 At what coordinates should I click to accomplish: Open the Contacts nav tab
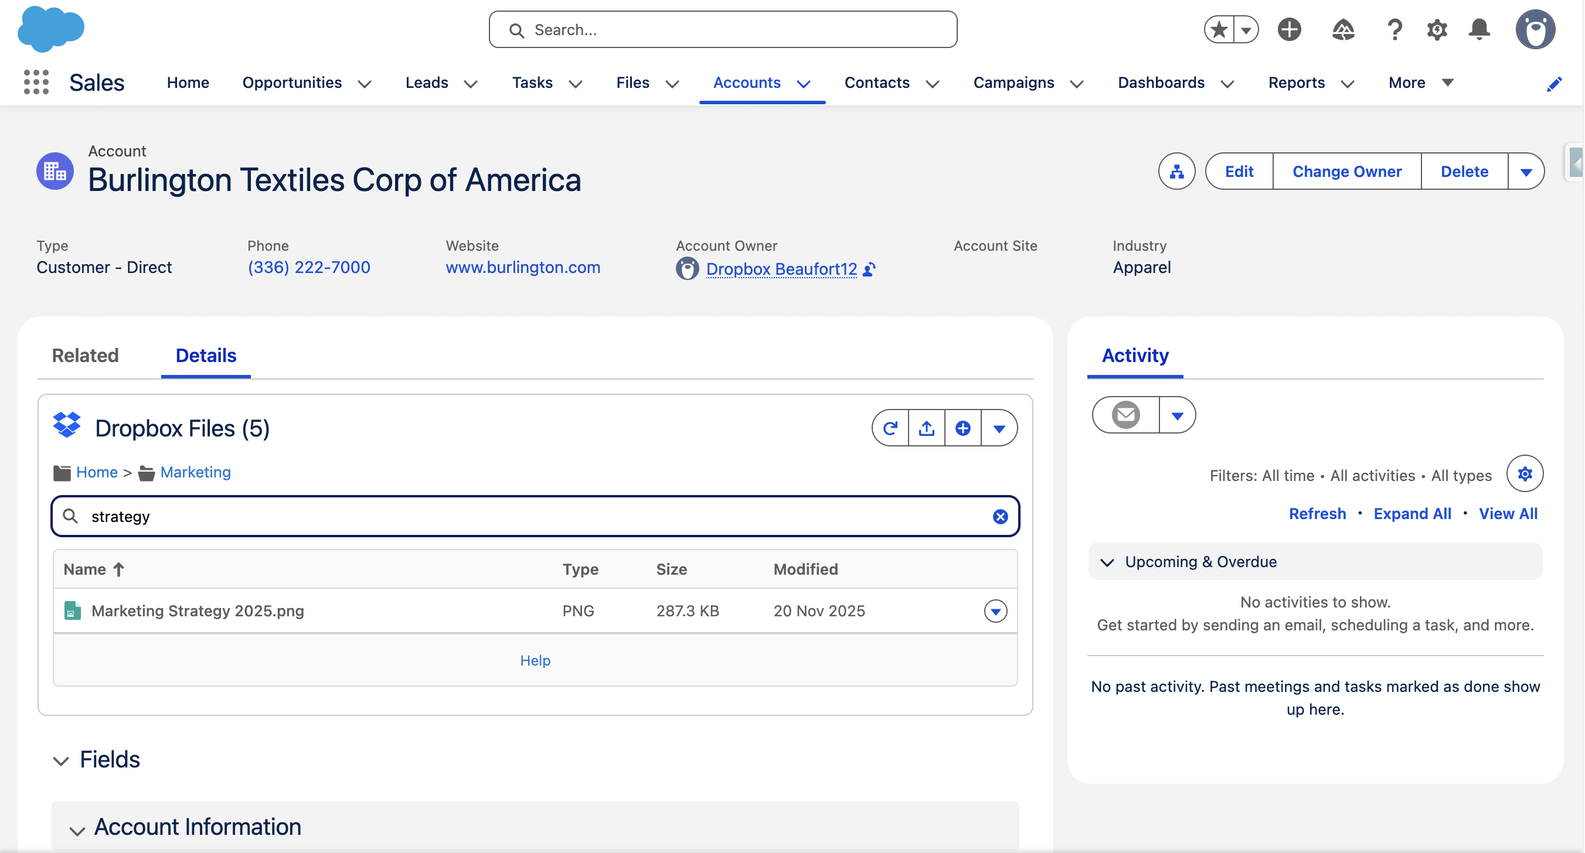(876, 83)
